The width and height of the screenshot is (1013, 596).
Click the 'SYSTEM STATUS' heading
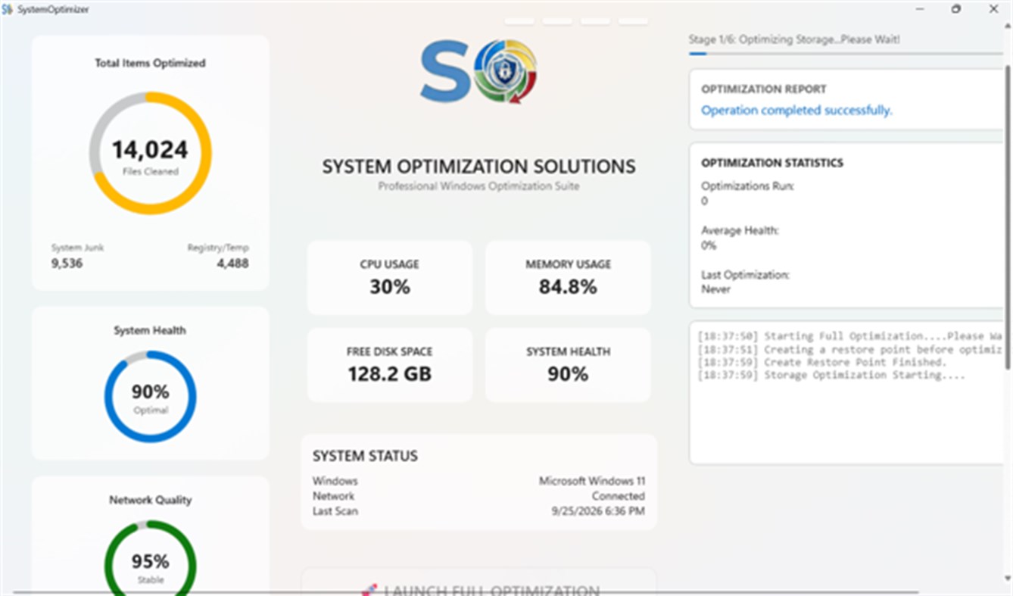(x=365, y=456)
